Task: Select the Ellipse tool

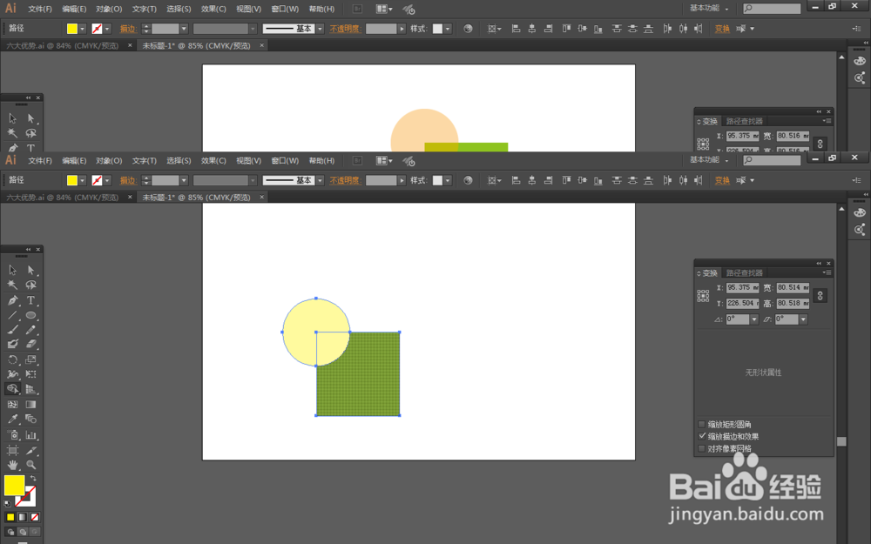Action: [31, 315]
